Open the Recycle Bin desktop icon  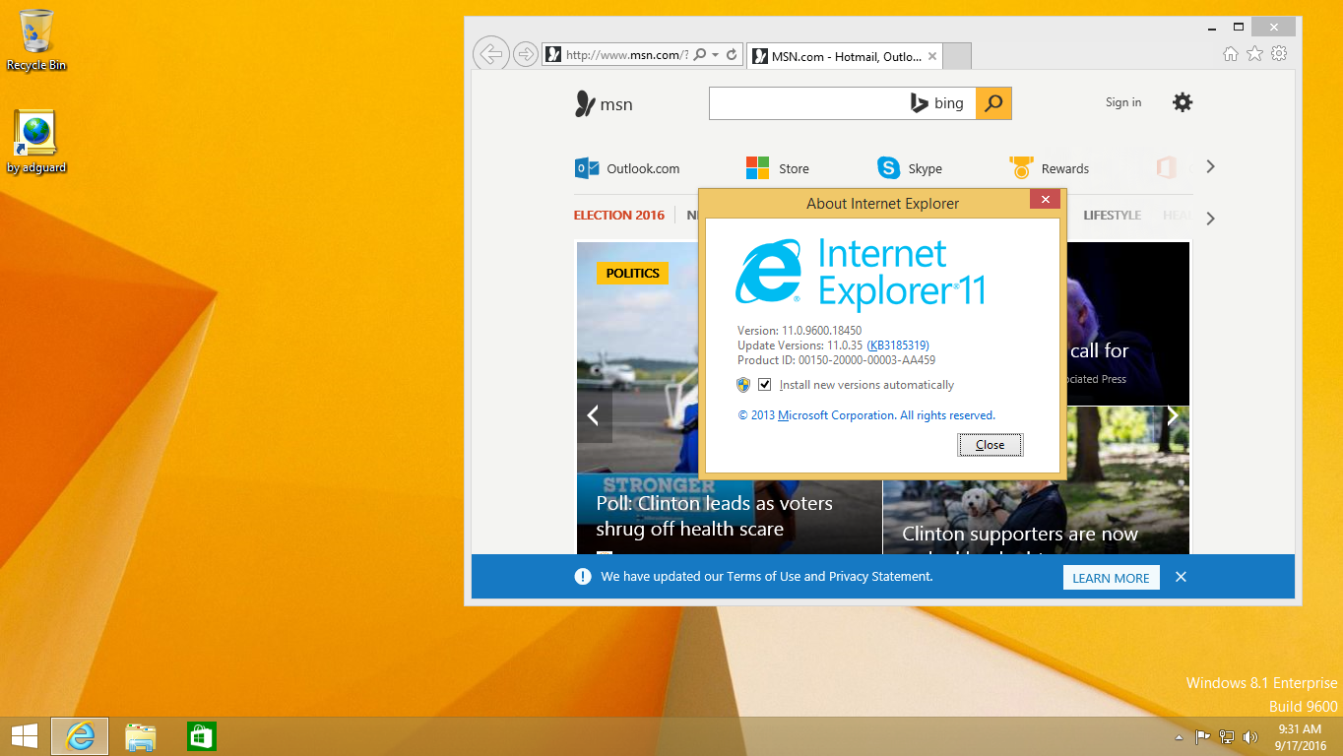tap(36, 40)
